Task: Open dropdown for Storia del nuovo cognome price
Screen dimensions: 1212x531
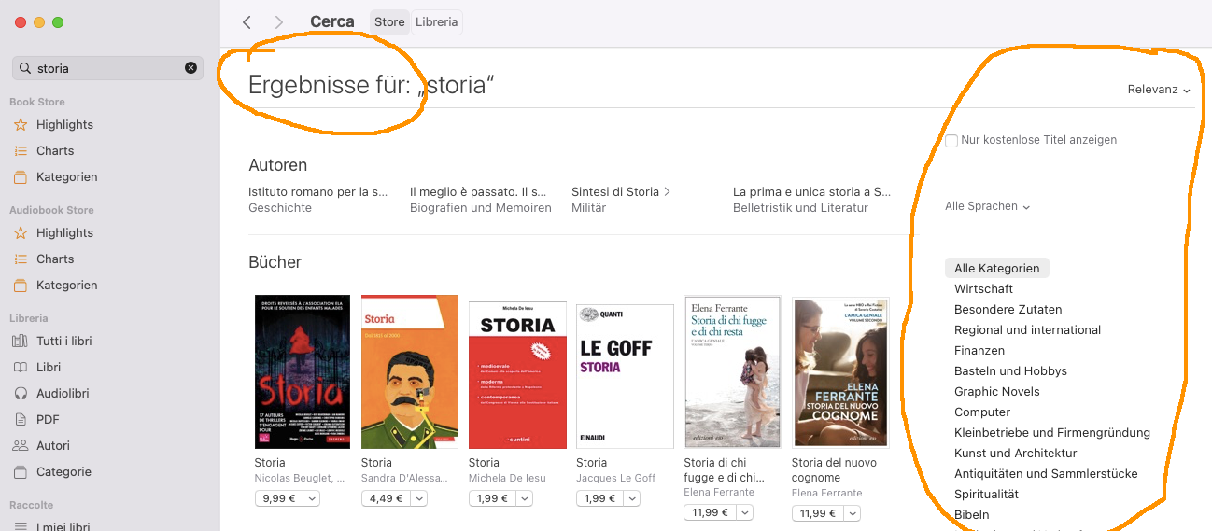Action: (853, 512)
